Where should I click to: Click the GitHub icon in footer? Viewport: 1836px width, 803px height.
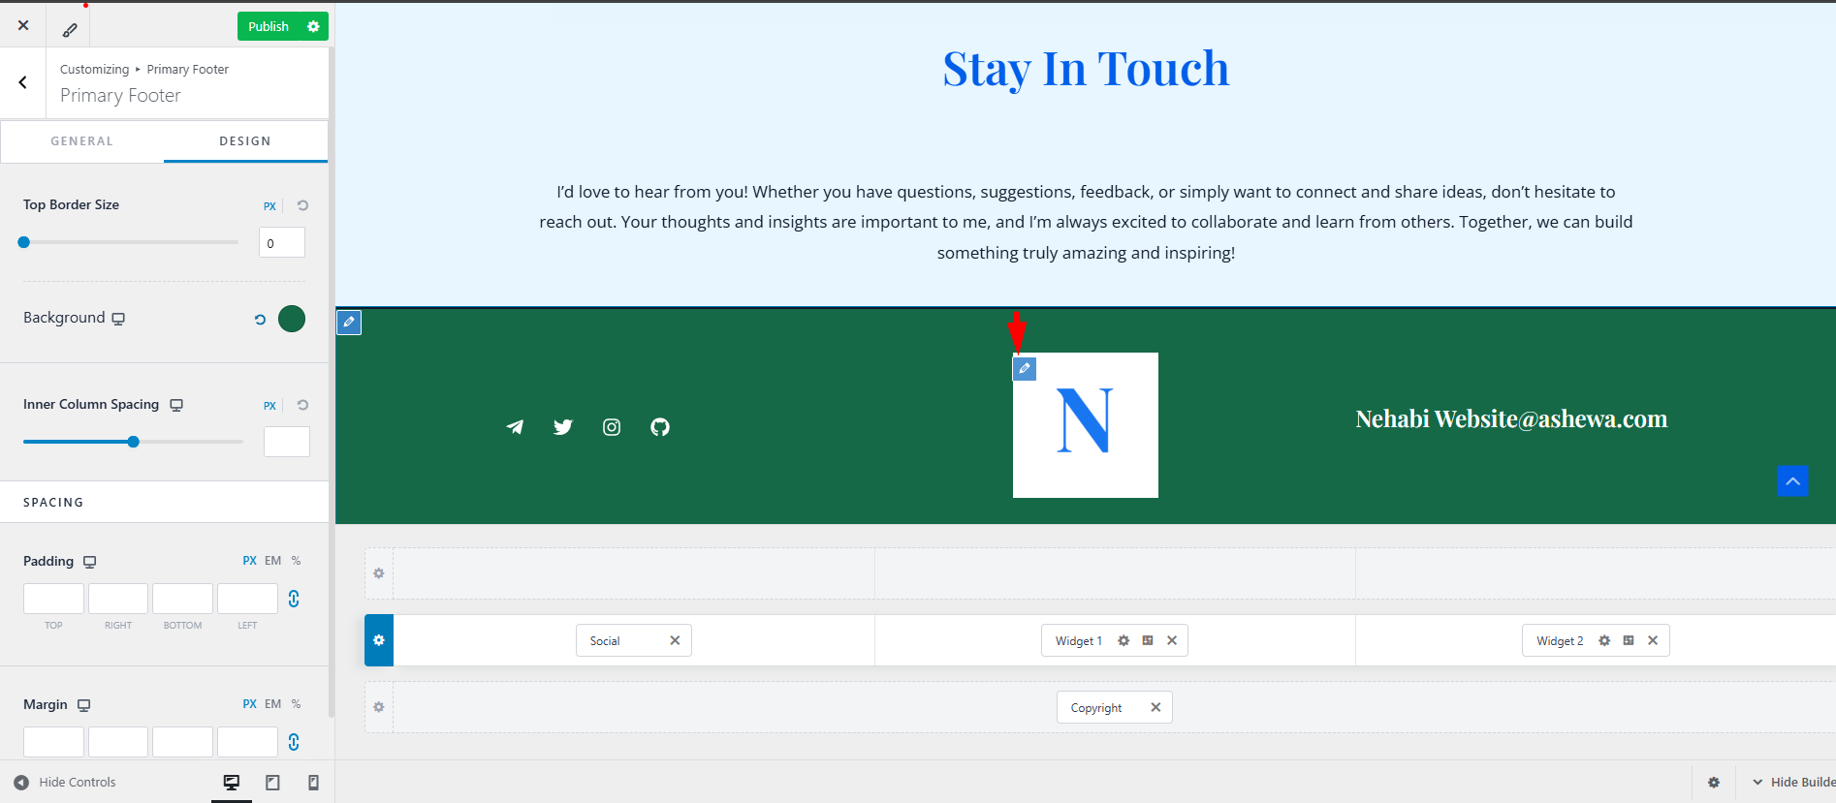(x=660, y=427)
